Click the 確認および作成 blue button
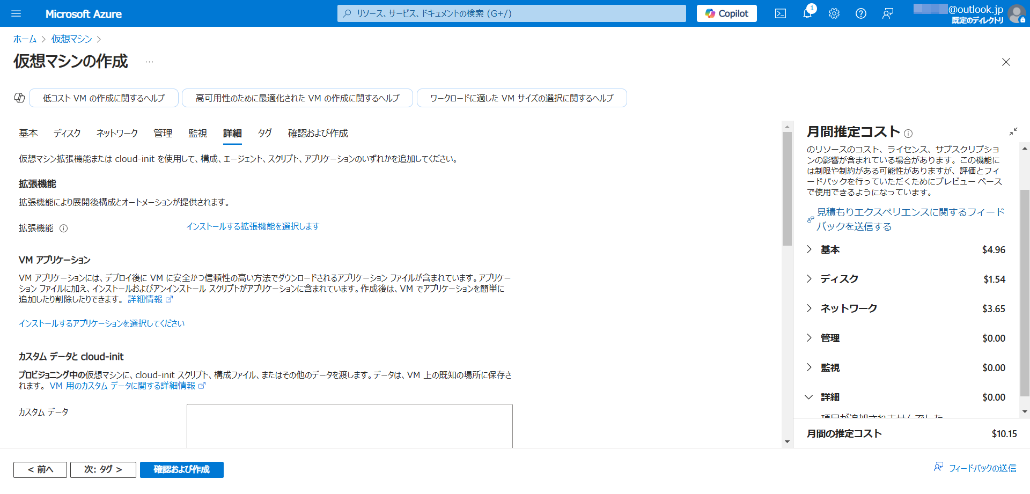This screenshot has height=494, width=1030. pos(181,469)
